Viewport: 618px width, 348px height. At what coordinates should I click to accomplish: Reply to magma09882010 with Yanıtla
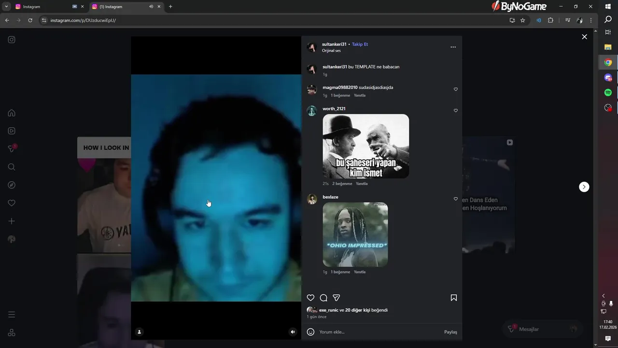click(360, 96)
